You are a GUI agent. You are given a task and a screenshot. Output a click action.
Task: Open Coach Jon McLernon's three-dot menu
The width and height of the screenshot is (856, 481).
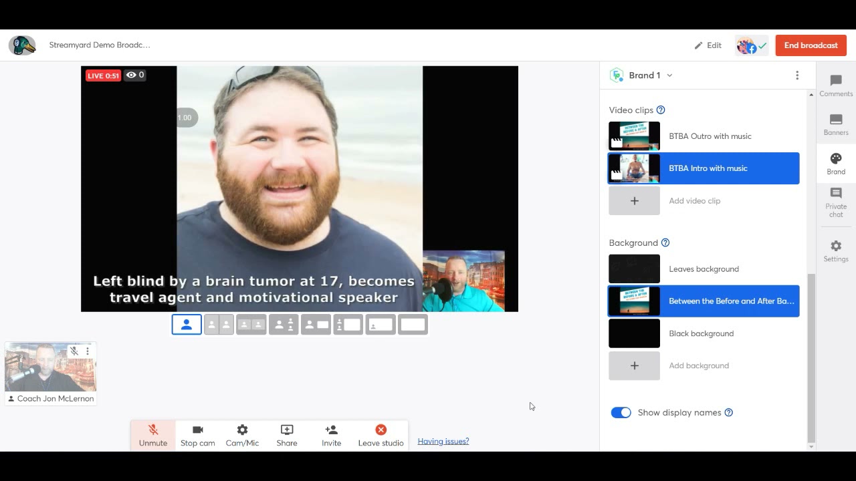pos(87,351)
